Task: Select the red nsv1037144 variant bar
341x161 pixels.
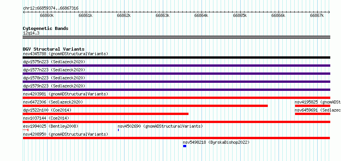Action: tap(177, 122)
